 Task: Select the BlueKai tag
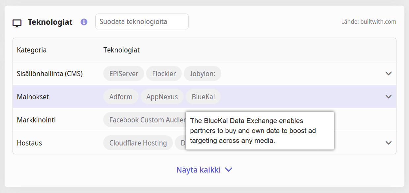(x=203, y=97)
